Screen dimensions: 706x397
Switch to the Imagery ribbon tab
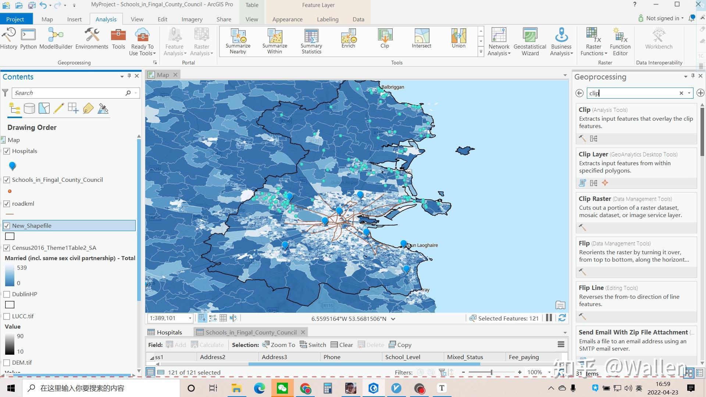click(x=192, y=19)
